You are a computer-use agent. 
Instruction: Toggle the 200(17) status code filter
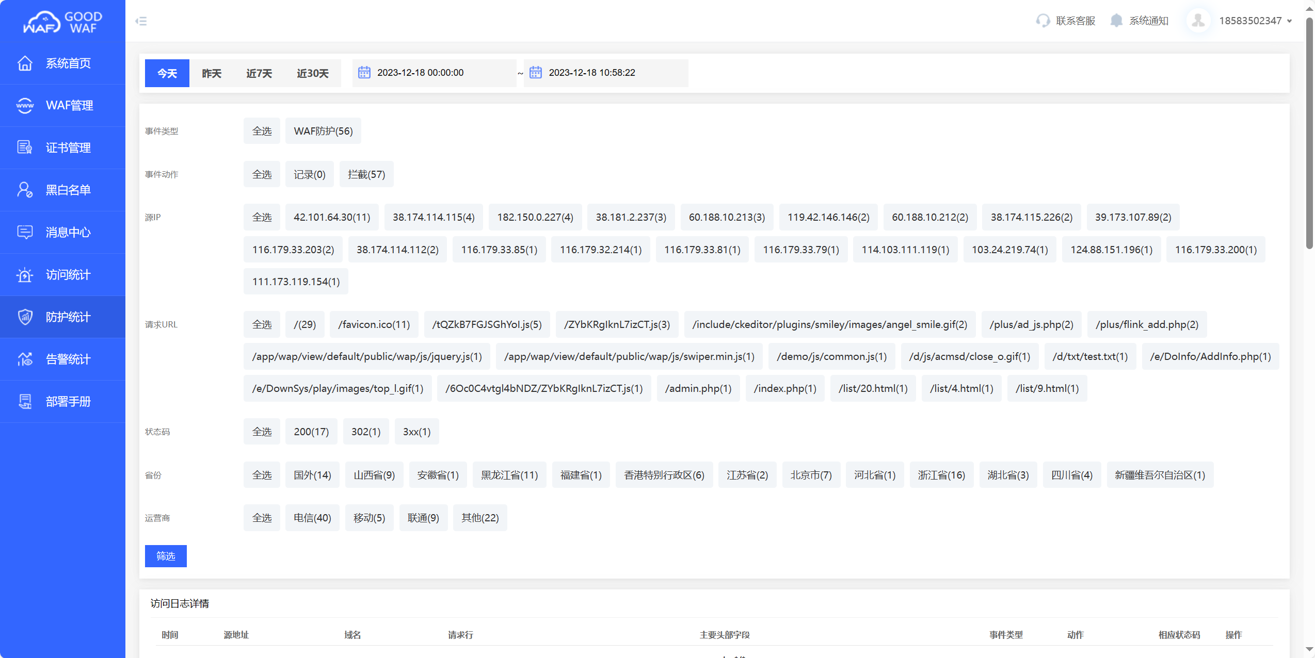point(311,431)
